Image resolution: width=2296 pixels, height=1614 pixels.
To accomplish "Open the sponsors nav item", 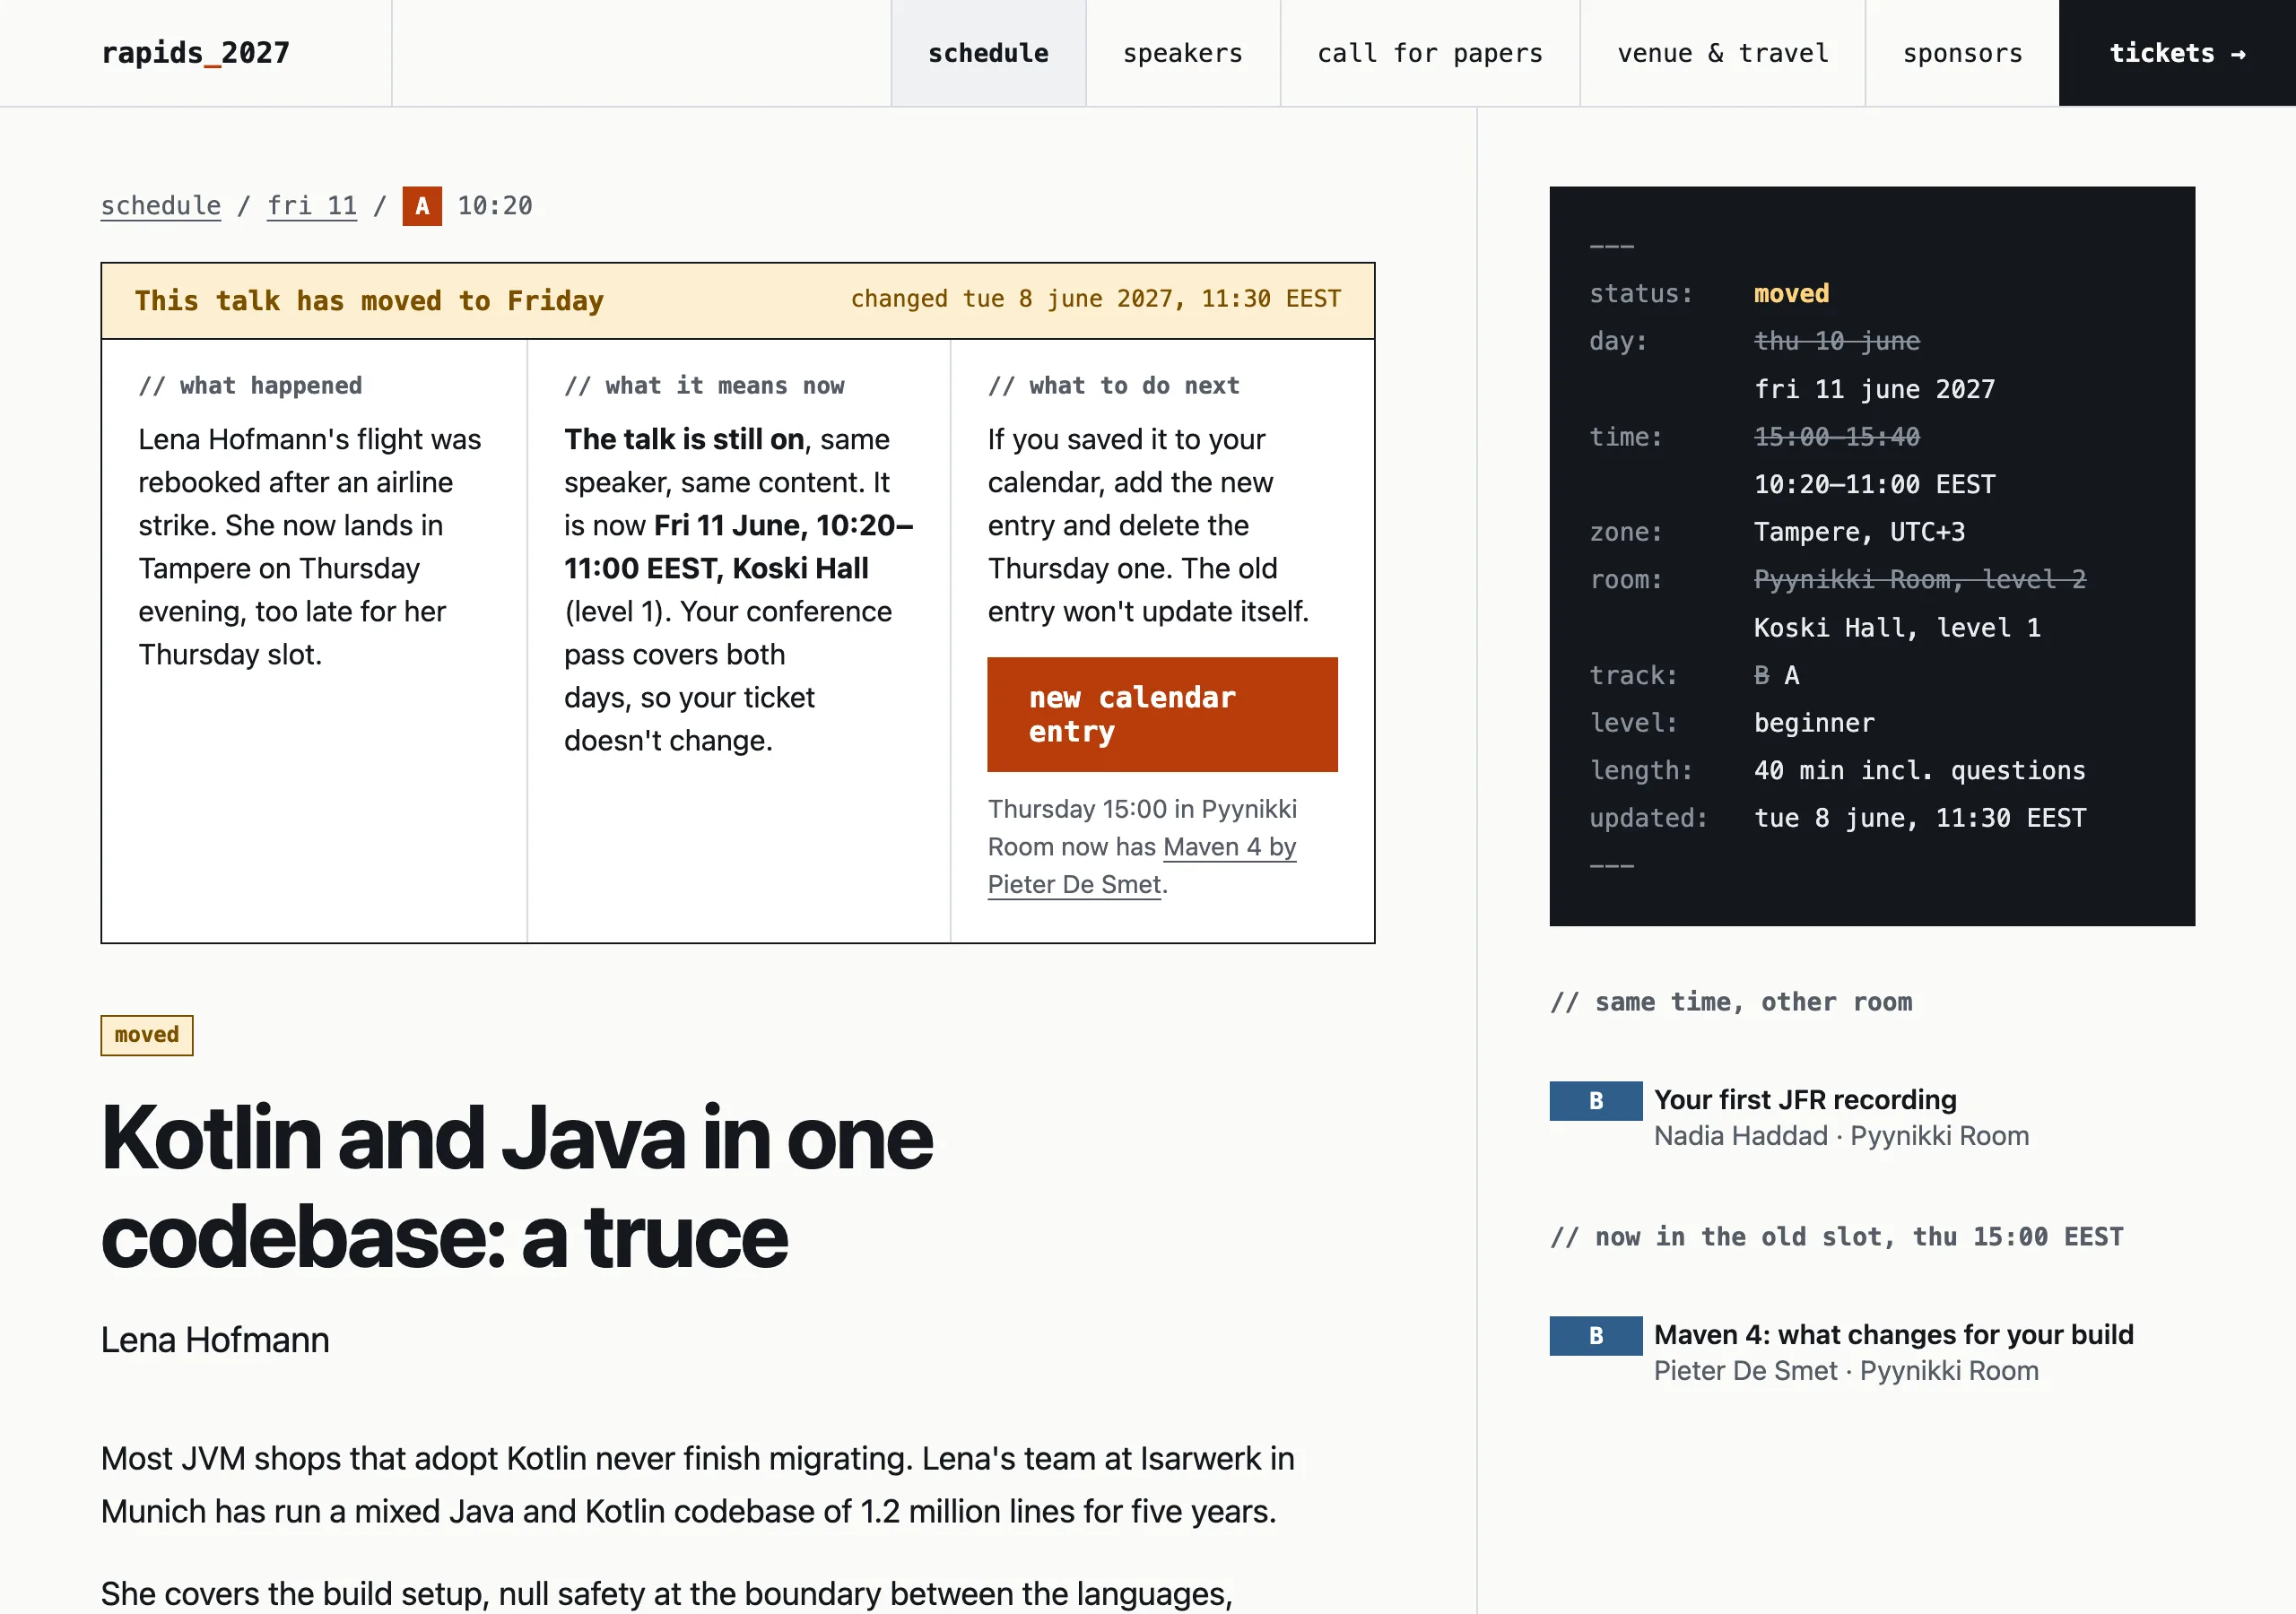I will pyautogui.click(x=1962, y=53).
